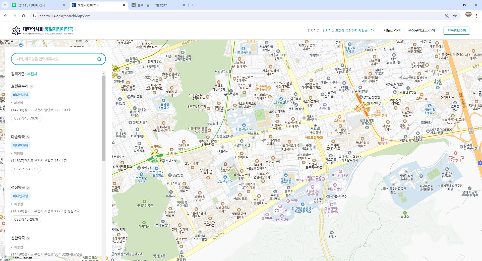Viewport: 482px width, 261px height.
Task: Open the tab search dropdown arrow
Action: tap(5, 5)
